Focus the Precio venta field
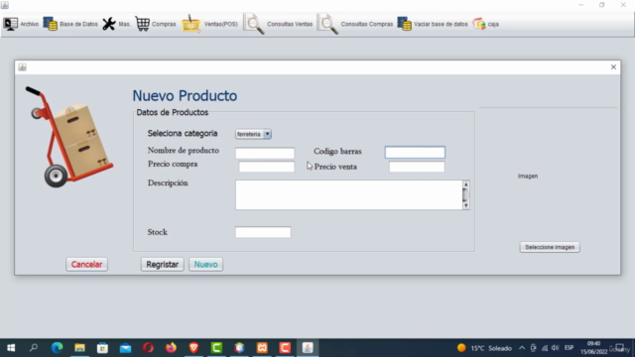Screen dimensions: 635x357 tap(417, 167)
